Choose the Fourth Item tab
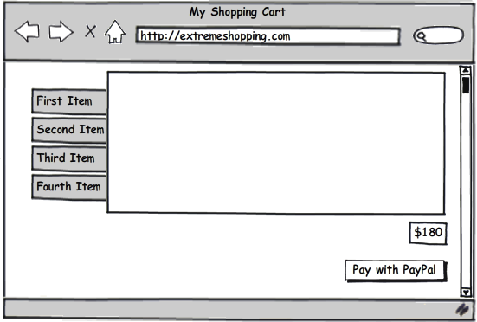 pyautogui.click(x=69, y=187)
